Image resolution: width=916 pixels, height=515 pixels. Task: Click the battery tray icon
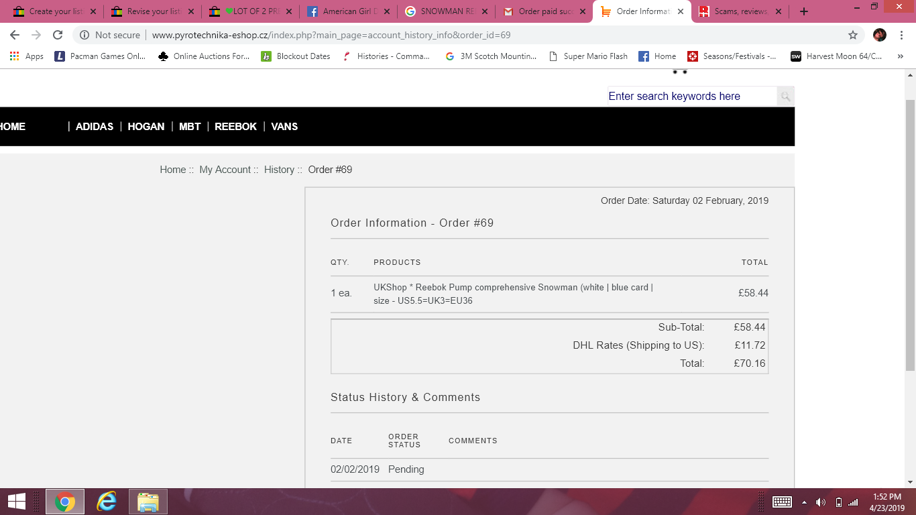(x=838, y=502)
